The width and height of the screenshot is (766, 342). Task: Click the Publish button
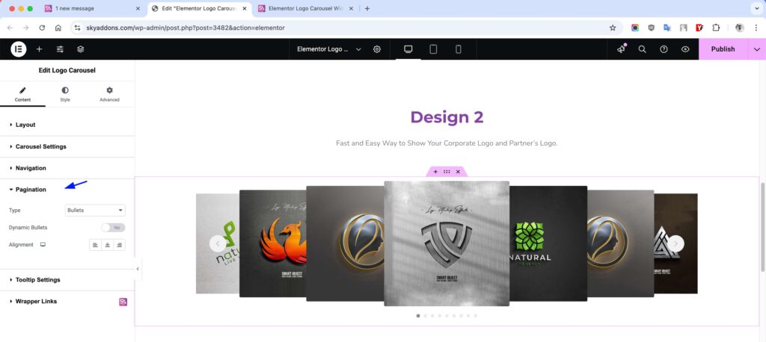coord(723,49)
